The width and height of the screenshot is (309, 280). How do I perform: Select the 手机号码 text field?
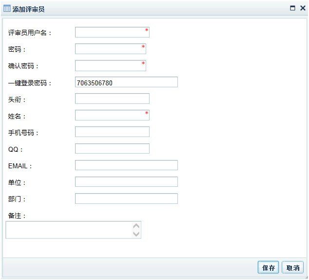[x=112, y=132]
